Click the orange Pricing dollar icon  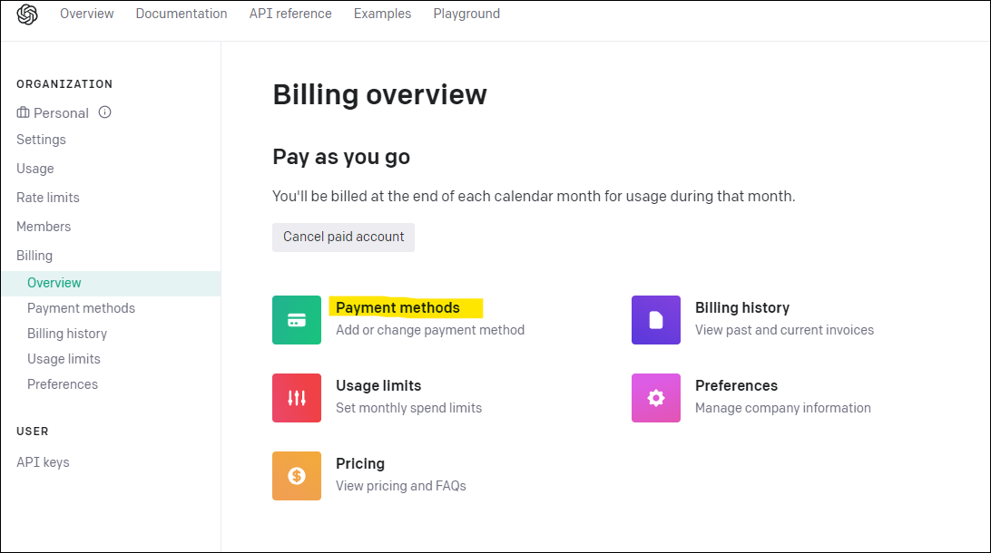click(x=297, y=476)
